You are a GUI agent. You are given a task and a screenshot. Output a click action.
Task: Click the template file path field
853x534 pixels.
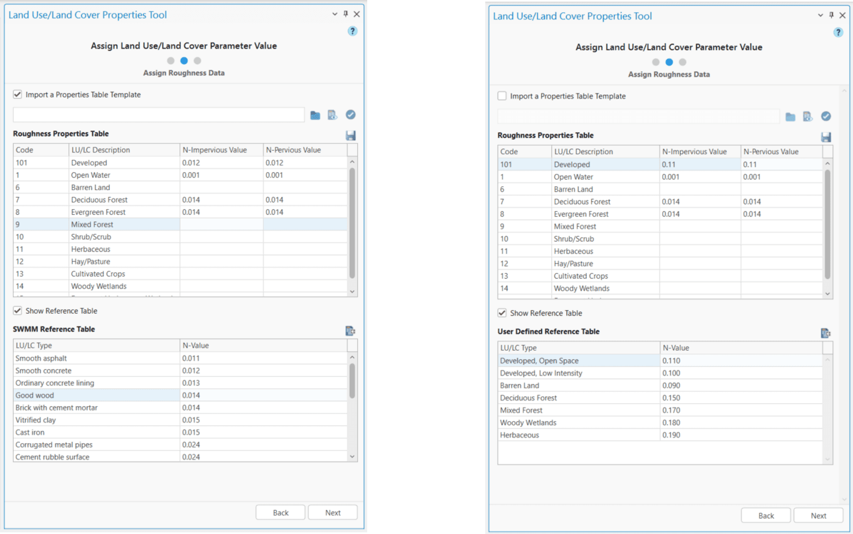click(158, 115)
